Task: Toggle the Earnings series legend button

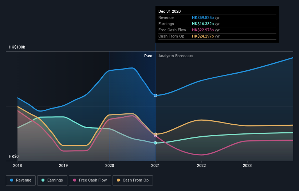Action: tap(52, 180)
